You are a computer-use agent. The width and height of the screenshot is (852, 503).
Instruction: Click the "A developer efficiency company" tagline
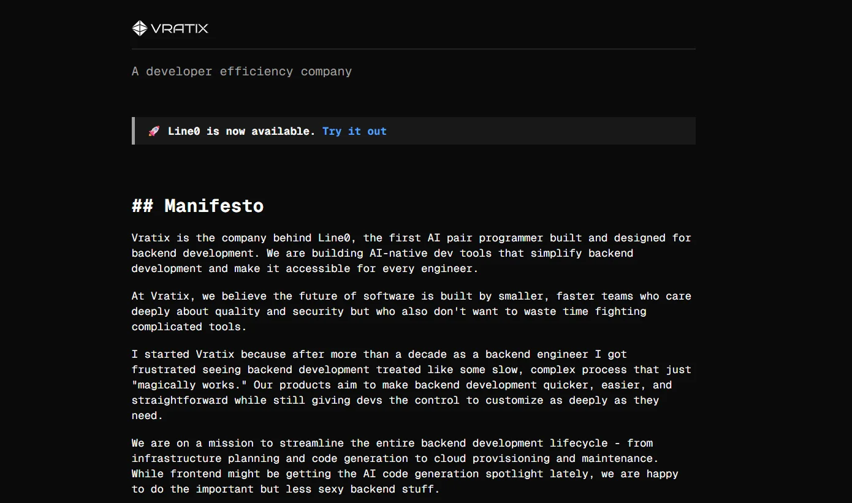242,72
